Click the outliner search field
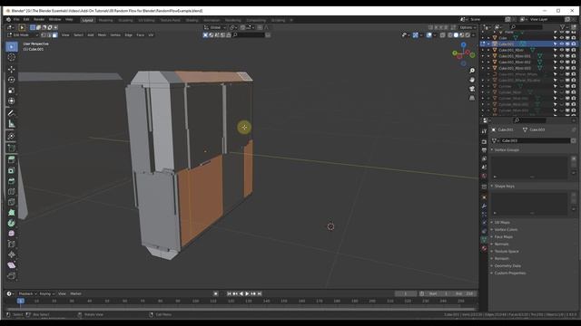The width and height of the screenshot is (581, 326). pyautogui.click(x=527, y=27)
